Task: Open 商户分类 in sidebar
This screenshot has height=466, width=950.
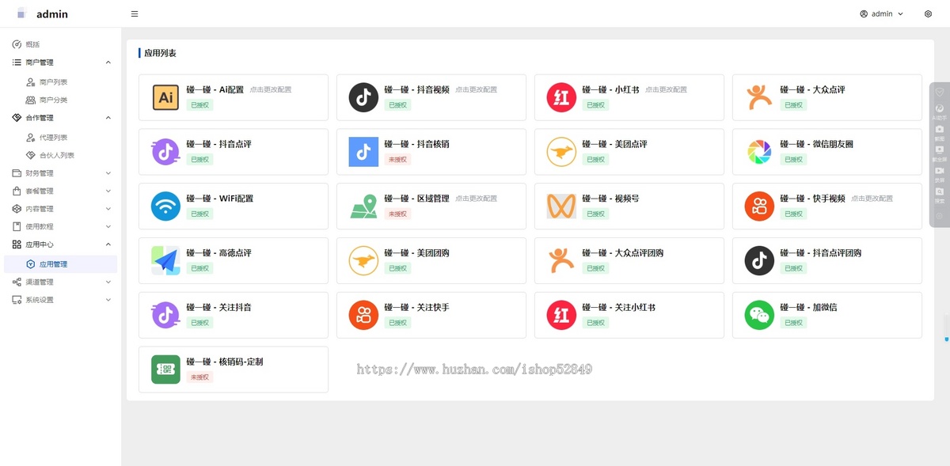Action: click(61, 100)
